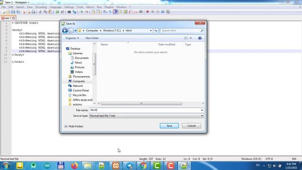This screenshot has height=170, width=302.
Task: Open recent pages dropdown beside Forward
Action: 75,31
